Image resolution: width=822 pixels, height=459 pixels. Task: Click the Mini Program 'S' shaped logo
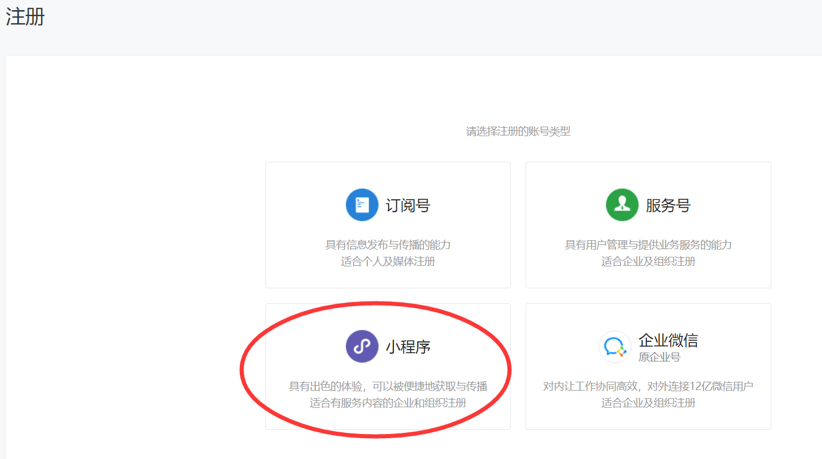point(362,346)
